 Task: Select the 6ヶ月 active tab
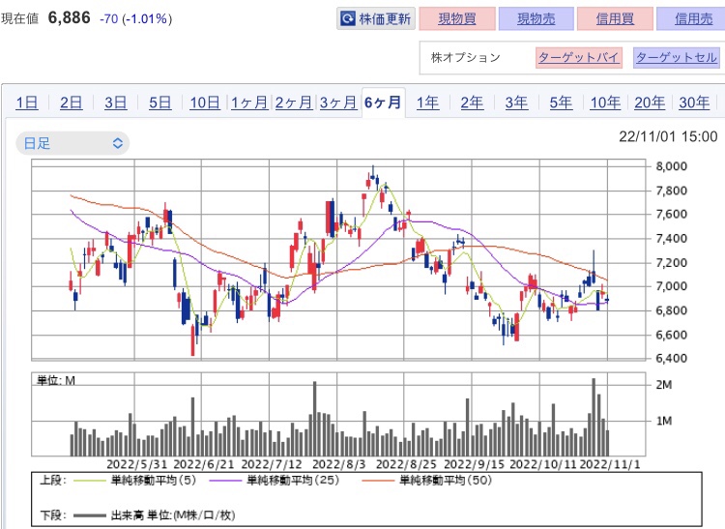coord(383,103)
